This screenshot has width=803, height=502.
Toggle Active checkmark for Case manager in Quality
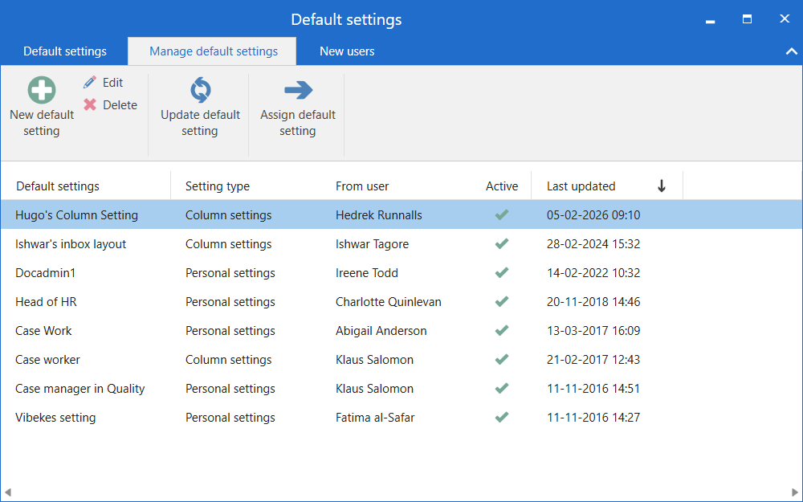[502, 388]
